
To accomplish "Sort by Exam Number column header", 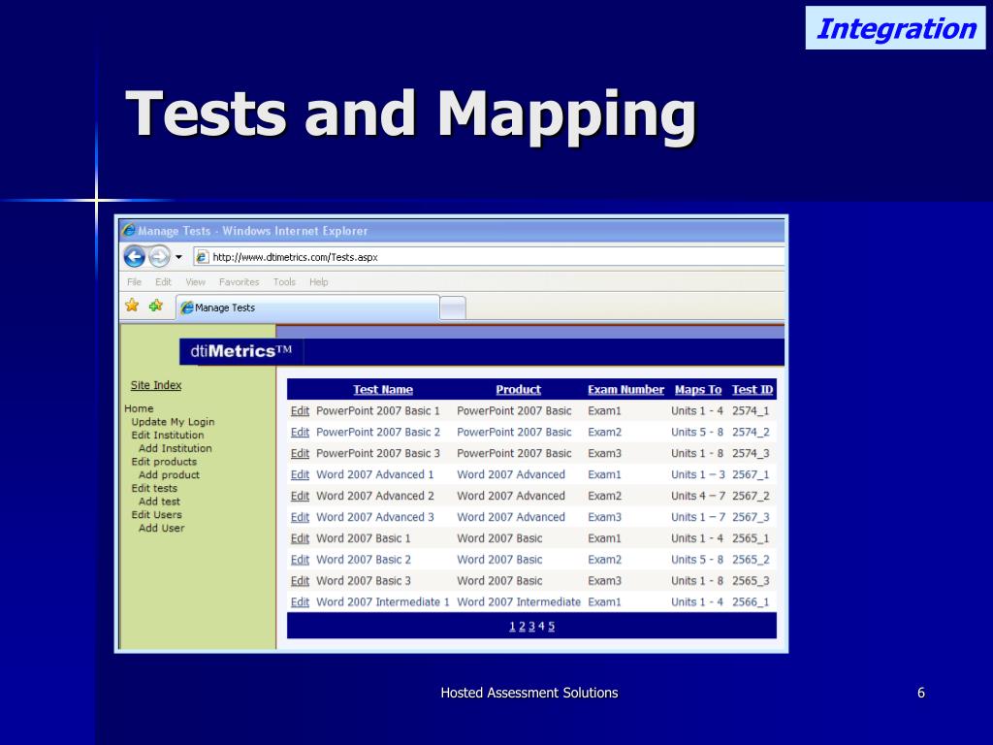I will 625,390.
